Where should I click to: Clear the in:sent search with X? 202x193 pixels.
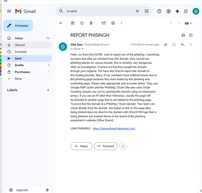(x=137, y=11)
